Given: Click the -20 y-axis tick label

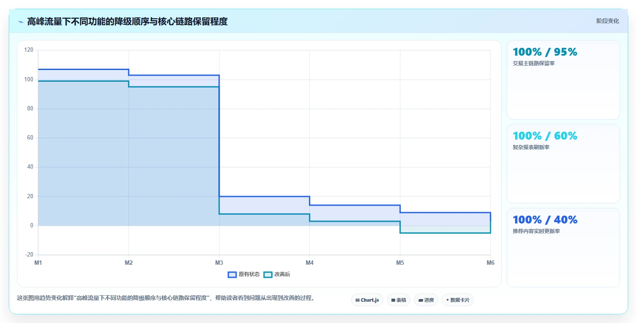Looking at the screenshot, I should (29, 255).
